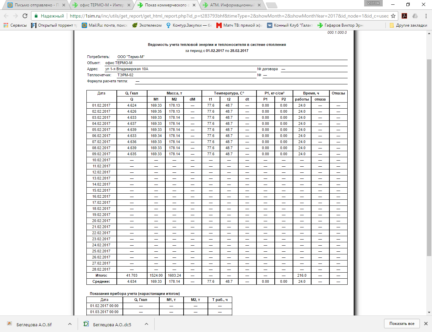Click total M2 value 1603.24
432x332 pixels.
coord(174,276)
